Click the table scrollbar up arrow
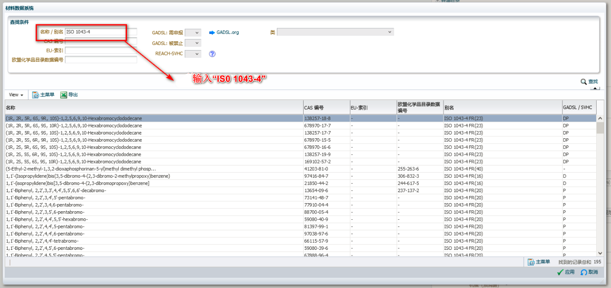 [x=600, y=118]
